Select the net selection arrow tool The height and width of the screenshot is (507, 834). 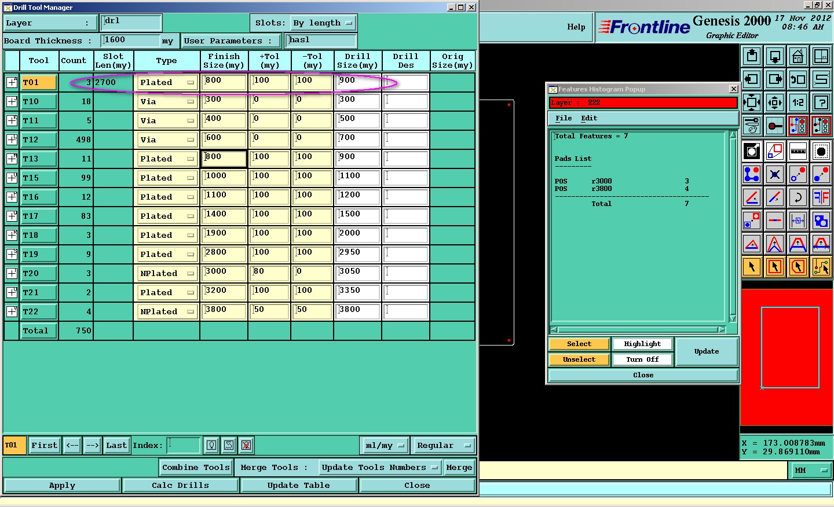pos(821,267)
